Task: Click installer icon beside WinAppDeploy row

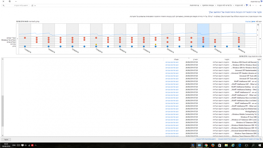Action: 258,112
